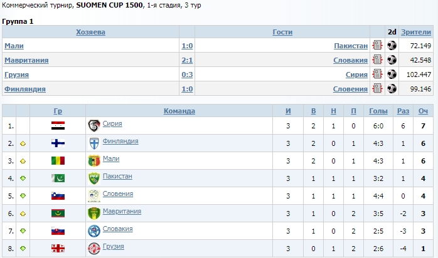Image resolution: width=438 pixels, height=258 pixels.
Task: Sort standings by Команда header
Action: [179, 111]
